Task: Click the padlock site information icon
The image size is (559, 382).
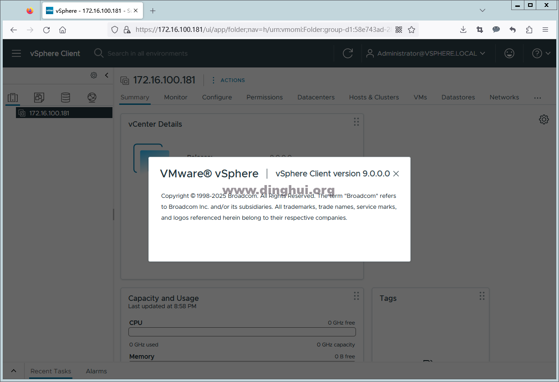Action: point(127,30)
